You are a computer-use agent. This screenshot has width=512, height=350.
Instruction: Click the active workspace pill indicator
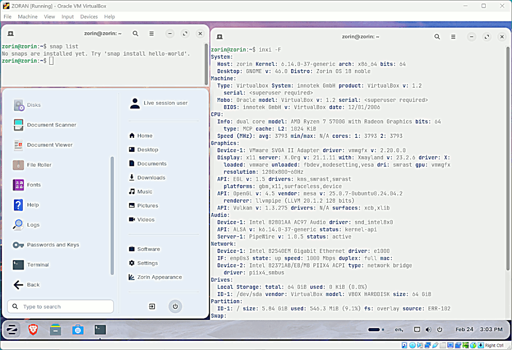[x=374, y=329]
